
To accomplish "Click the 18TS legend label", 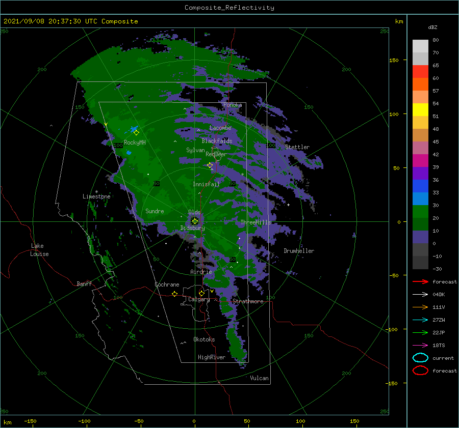I will (x=439, y=346).
